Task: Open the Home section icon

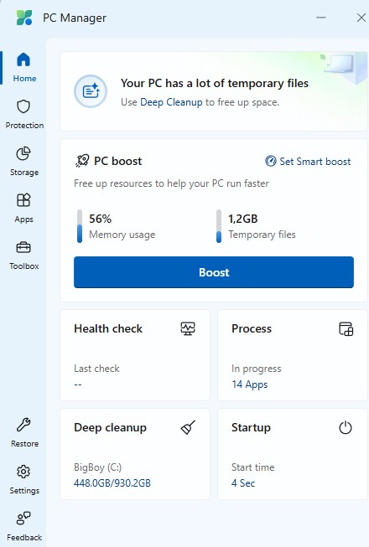Action: 23,59
